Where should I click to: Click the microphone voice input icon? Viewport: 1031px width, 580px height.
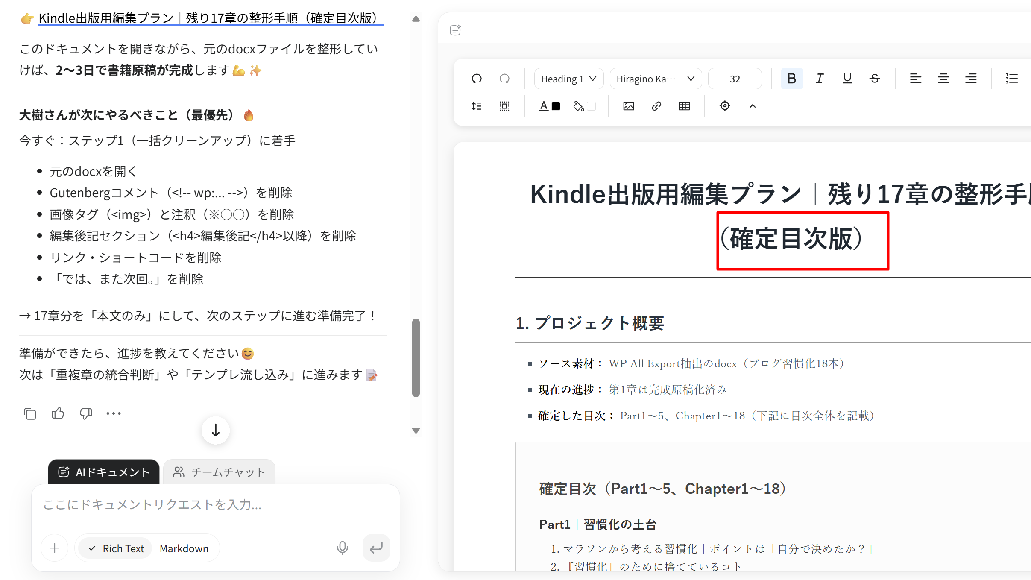(342, 548)
